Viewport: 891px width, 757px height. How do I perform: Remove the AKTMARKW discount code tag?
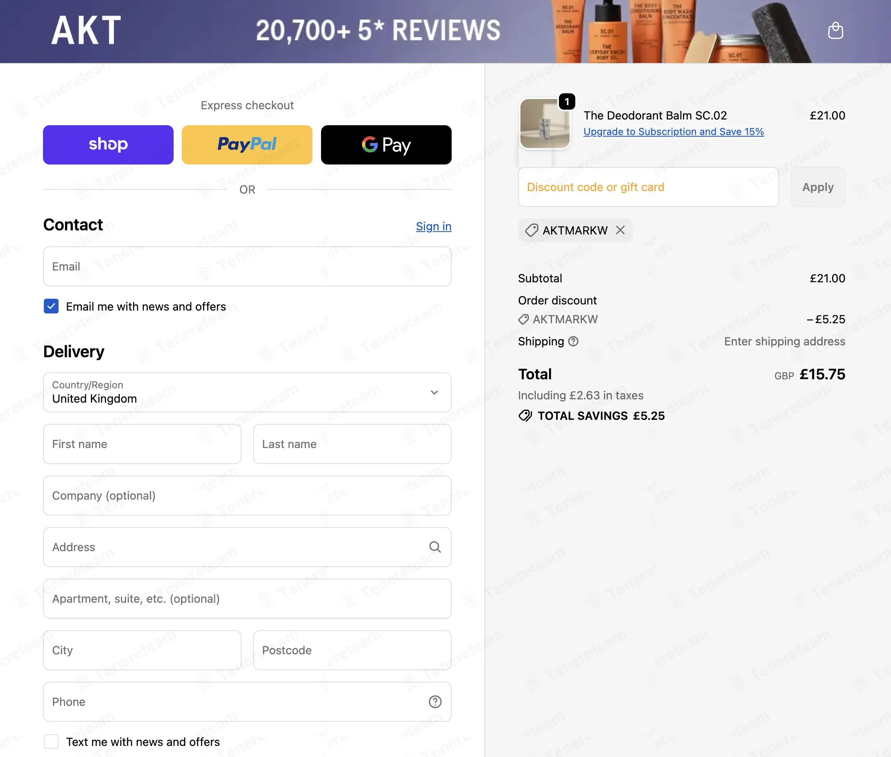pyautogui.click(x=620, y=230)
